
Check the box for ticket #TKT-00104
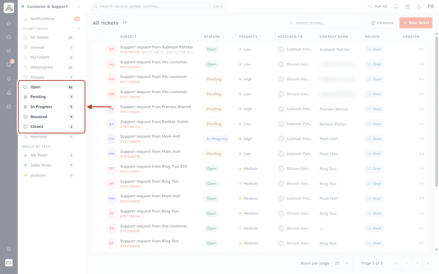pyautogui.click(x=98, y=64)
